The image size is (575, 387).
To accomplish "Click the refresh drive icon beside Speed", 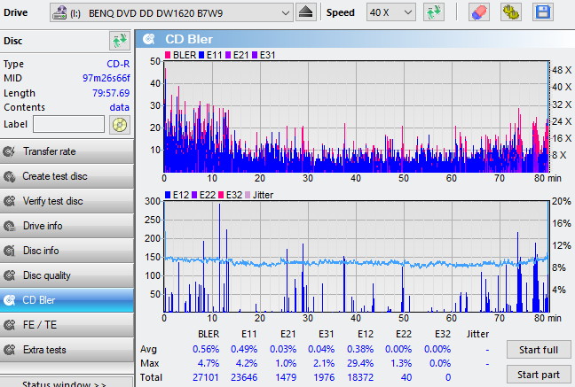I will pyautogui.click(x=434, y=12).
